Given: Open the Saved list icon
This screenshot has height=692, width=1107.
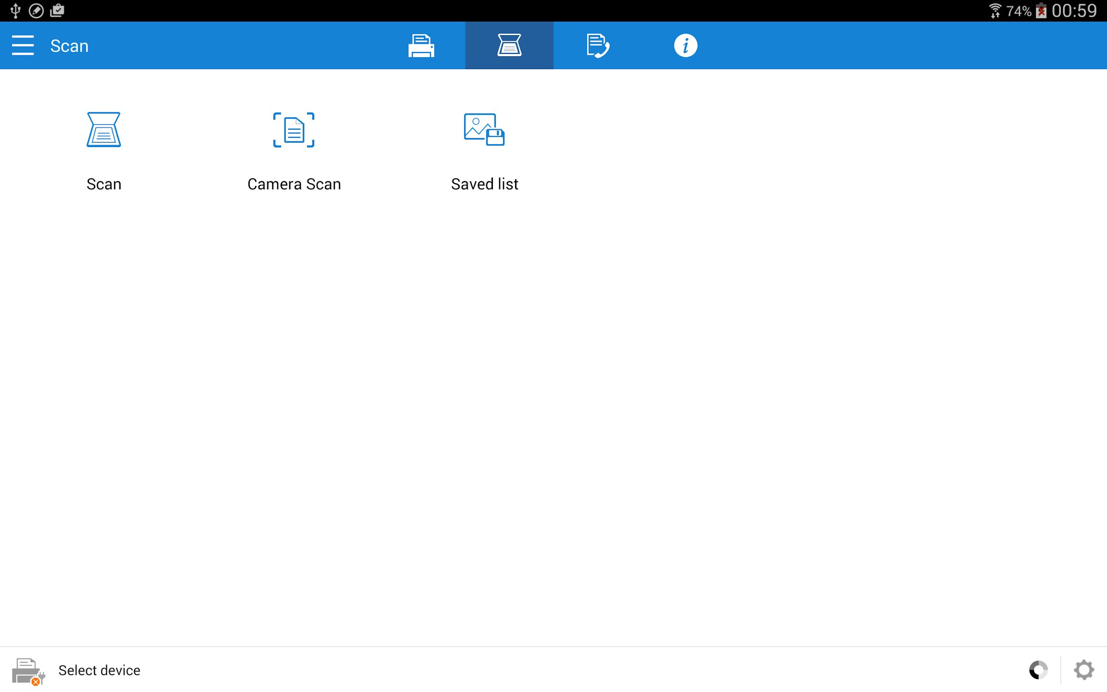Looking at the screenshot, I should pos(484,130).
